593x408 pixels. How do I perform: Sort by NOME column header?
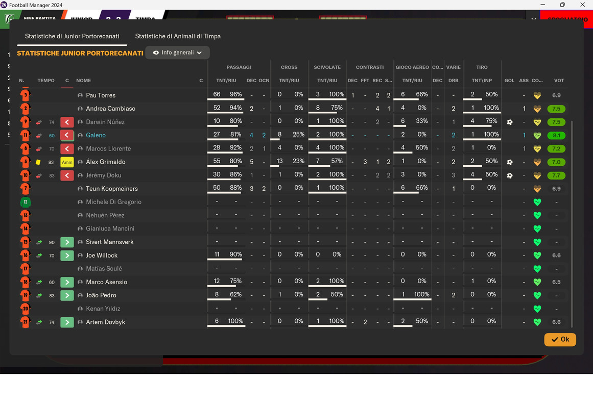pyautogui.click(x=84, y=81)
